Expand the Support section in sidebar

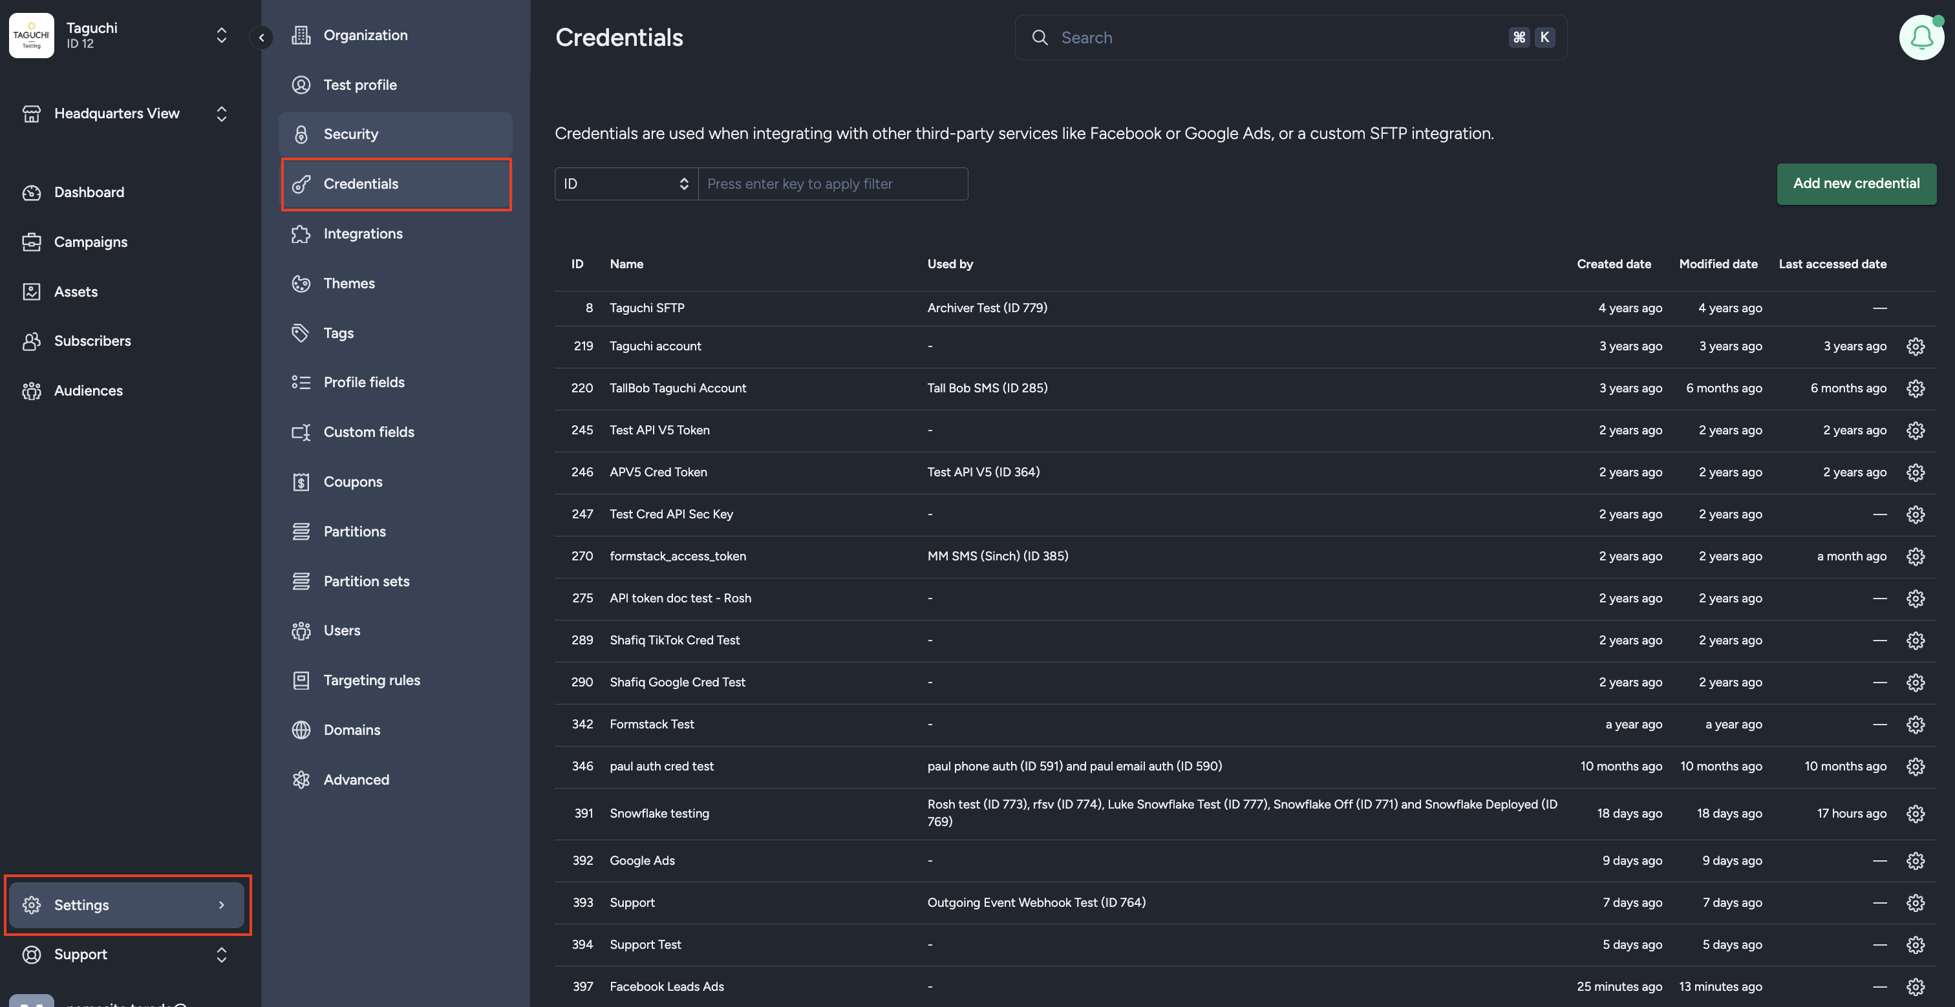coord(221,954)
